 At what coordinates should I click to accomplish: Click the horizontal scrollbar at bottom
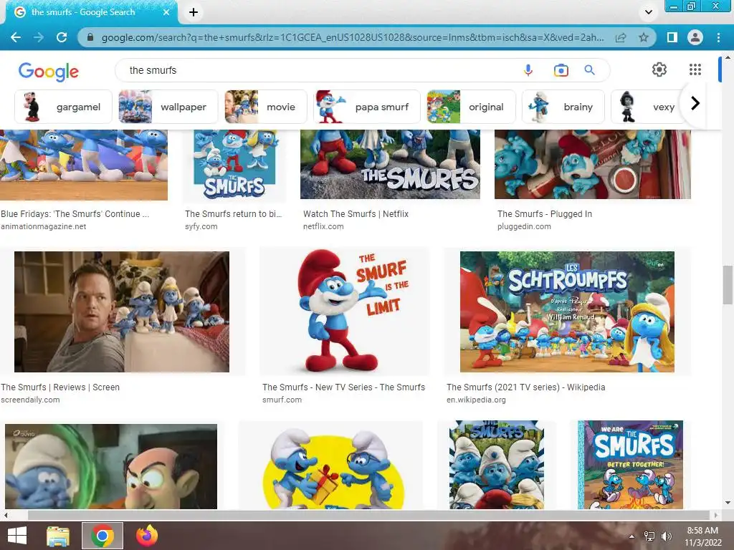368,515
